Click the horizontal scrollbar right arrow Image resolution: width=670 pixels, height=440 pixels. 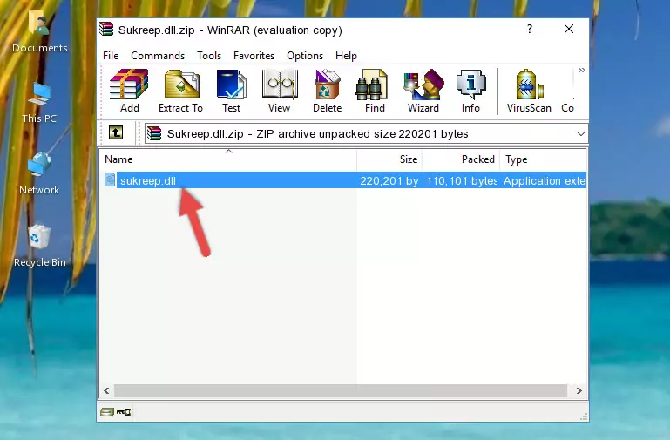[x=579, y=390]
